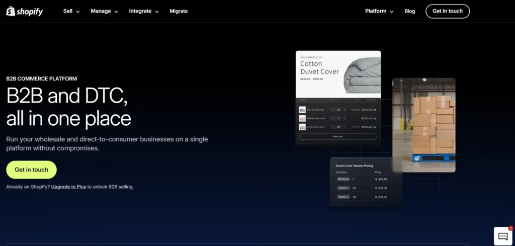This screenshot has width=515, height=246.
Task: Open the live chat widget icon
Action: 503,236
